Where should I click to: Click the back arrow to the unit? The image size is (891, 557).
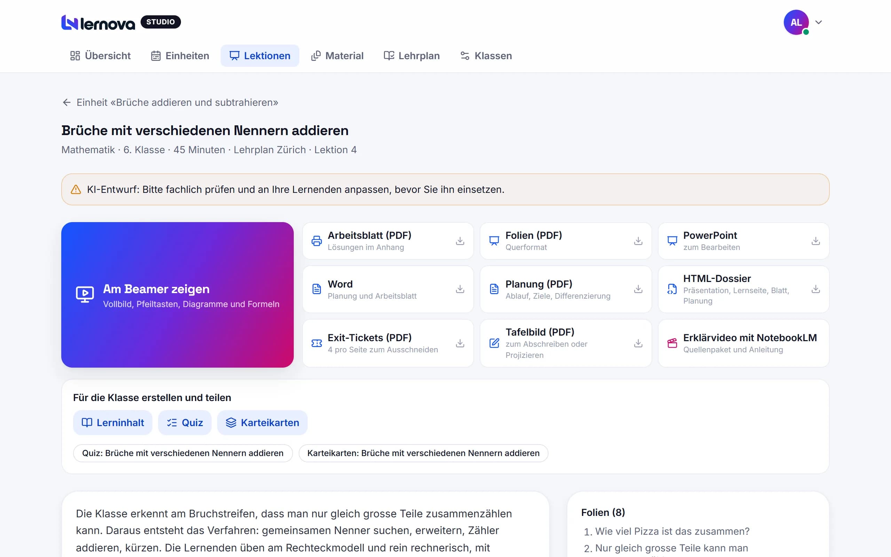pyautogui.click(x=66, y=102)
